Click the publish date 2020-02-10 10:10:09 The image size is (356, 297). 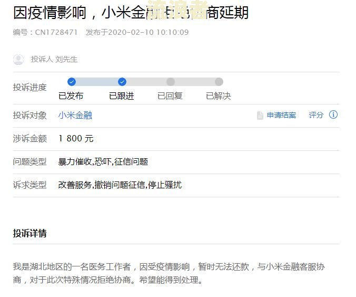point(149,32)
